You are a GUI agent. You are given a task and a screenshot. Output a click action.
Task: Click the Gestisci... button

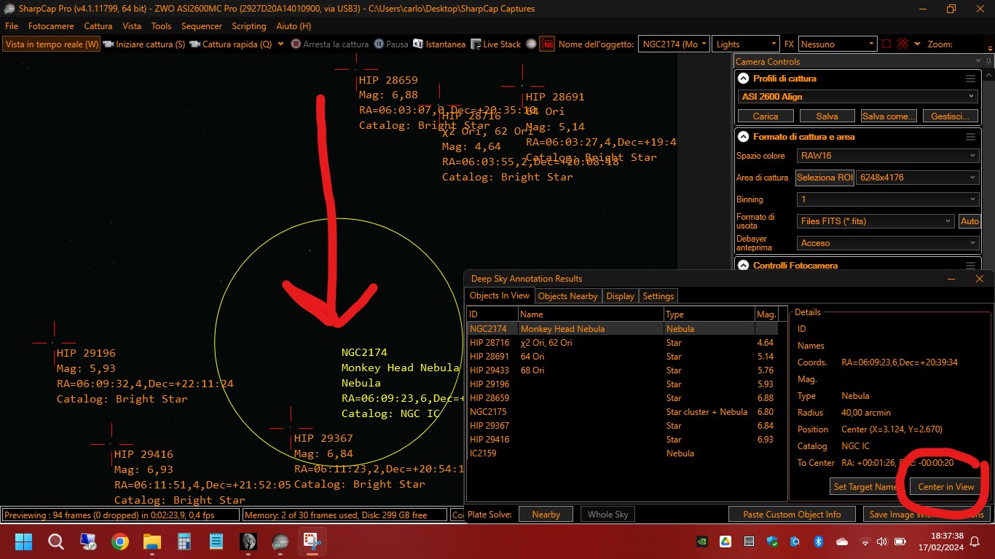950,116
